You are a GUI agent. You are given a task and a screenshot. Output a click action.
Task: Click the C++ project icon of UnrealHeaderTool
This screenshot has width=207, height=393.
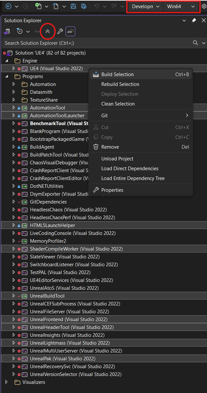click(24, 327)
